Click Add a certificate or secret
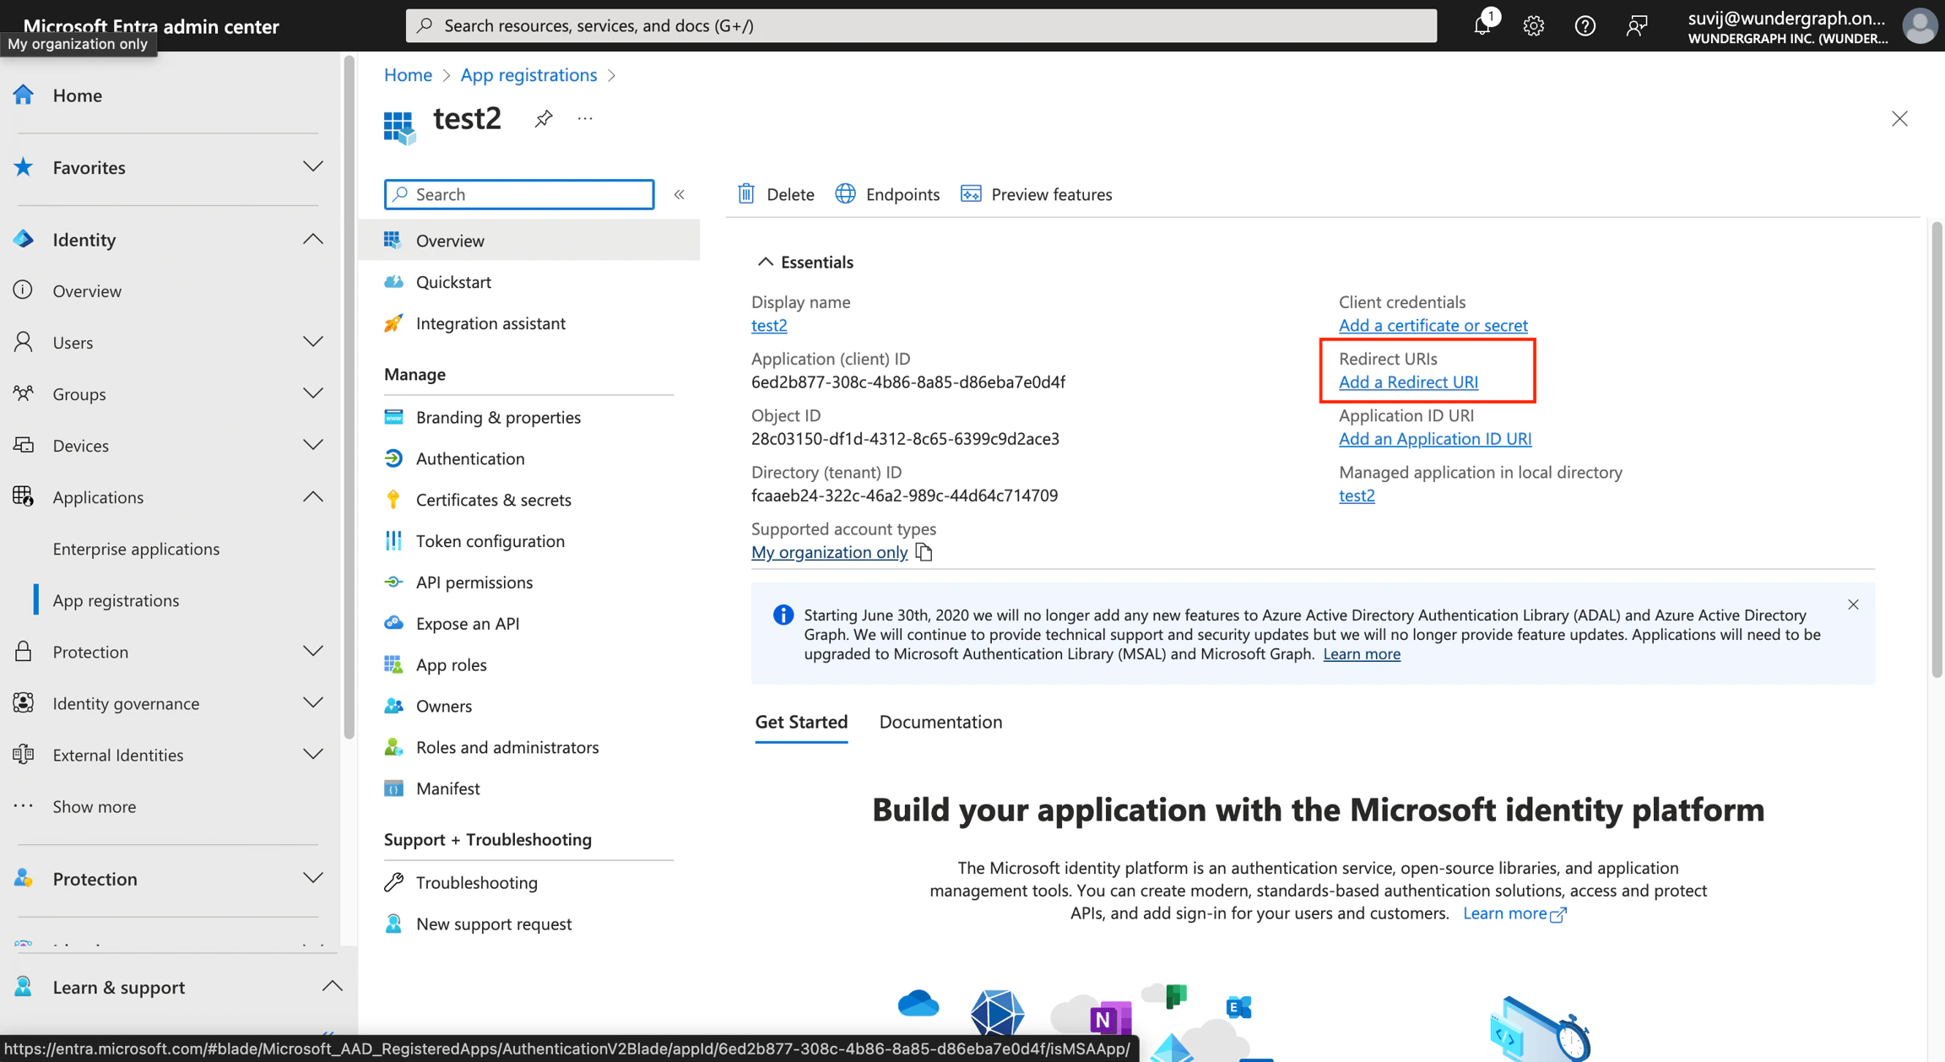Image resolution: width=1945 pixels, height=1062 pixels. coord(1433,325)
